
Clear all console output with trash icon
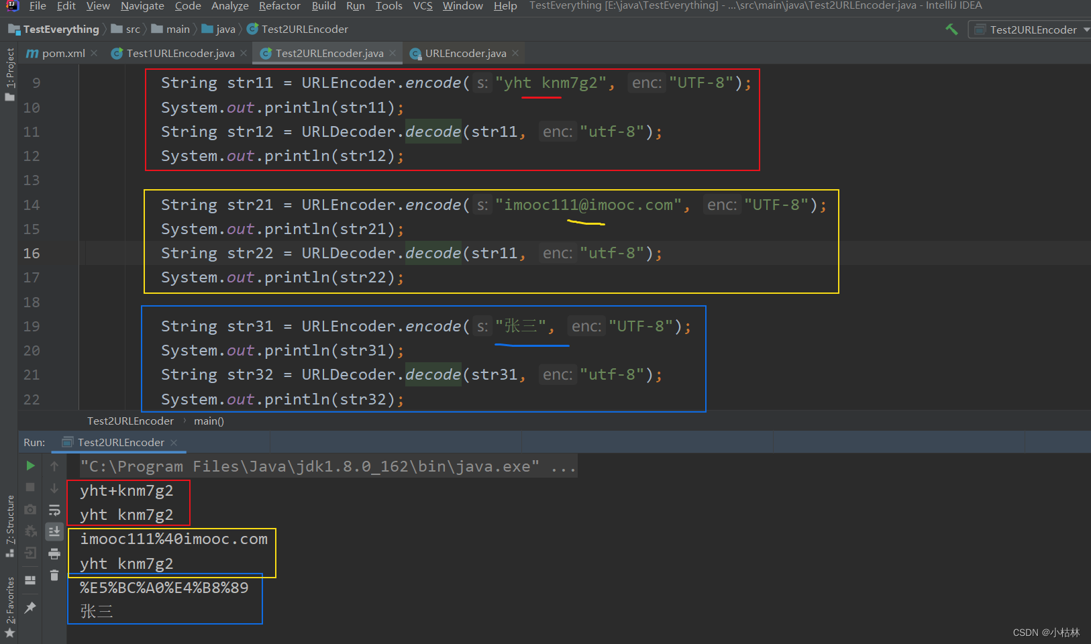[x=54, y=576]
